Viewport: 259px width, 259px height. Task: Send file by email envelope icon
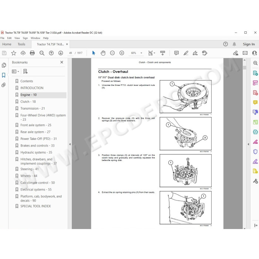pyautogui.click(x=245, y=53)
